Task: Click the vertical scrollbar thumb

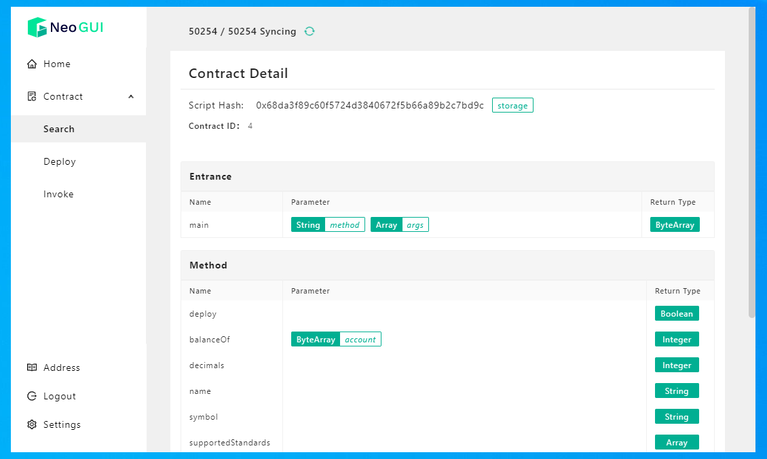Action: pyautogui.click(x=751, y=163)
